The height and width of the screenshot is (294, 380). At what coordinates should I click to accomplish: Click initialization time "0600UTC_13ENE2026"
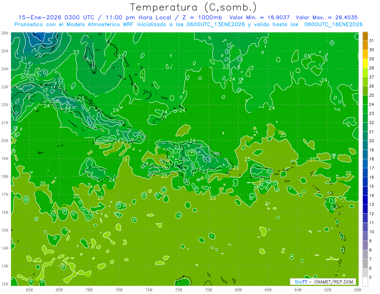pyautogui.click(x=215, y=24)
